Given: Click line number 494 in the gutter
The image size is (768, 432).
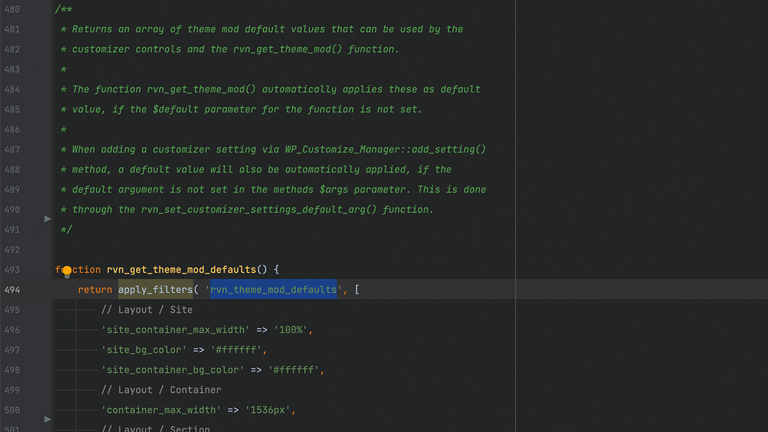Looking at the screenshot, I should pyautogui.click(x=12, y=290).
